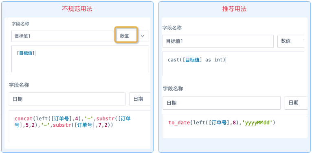Click the 字段名称 label above 日期 in 推荐用法

click(173, 89)
